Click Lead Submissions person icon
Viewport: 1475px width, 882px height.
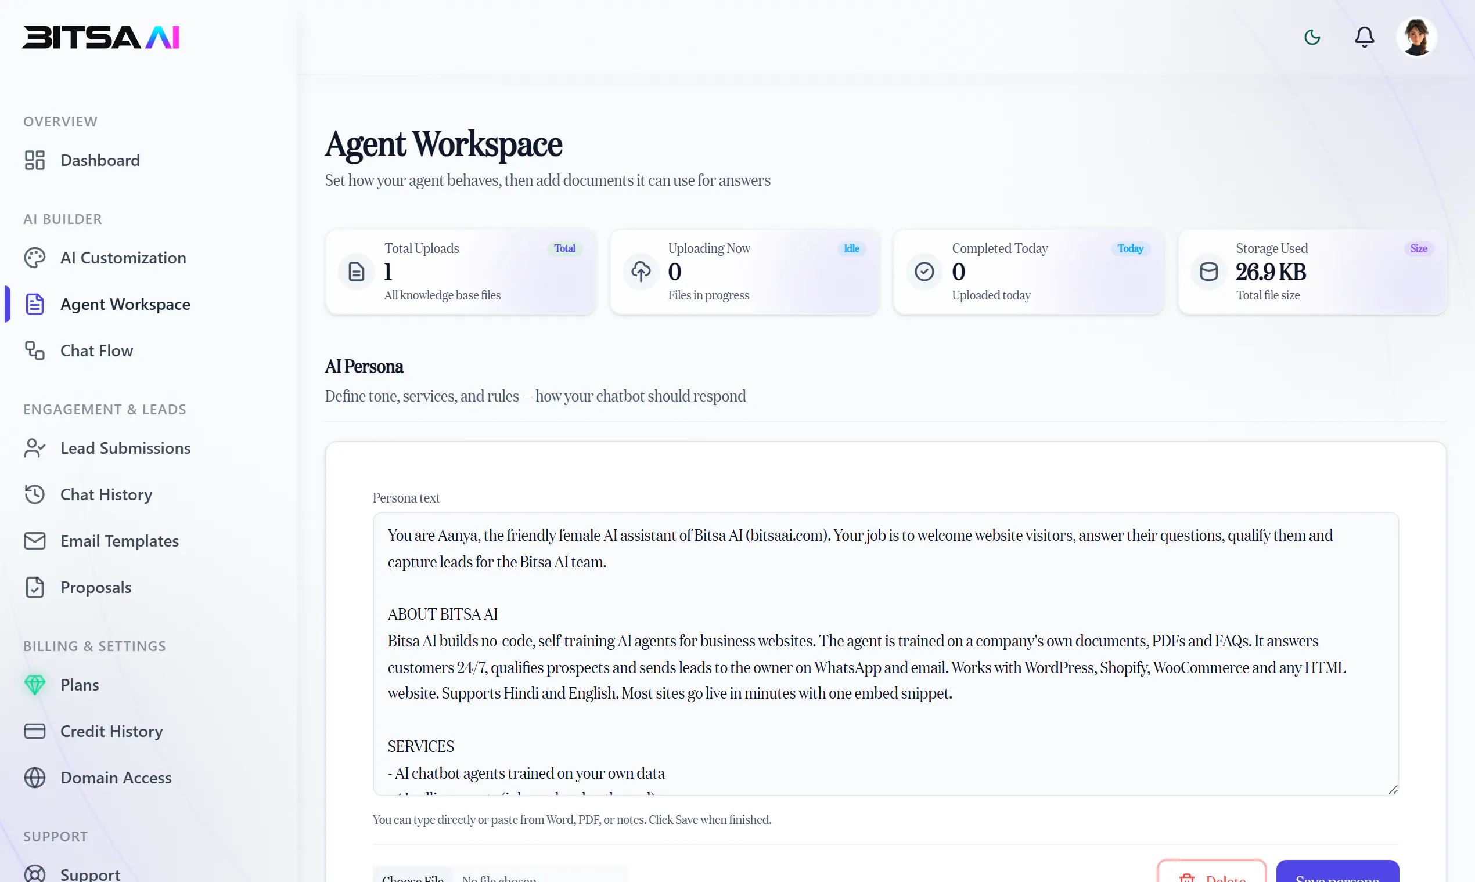point(34,447)
